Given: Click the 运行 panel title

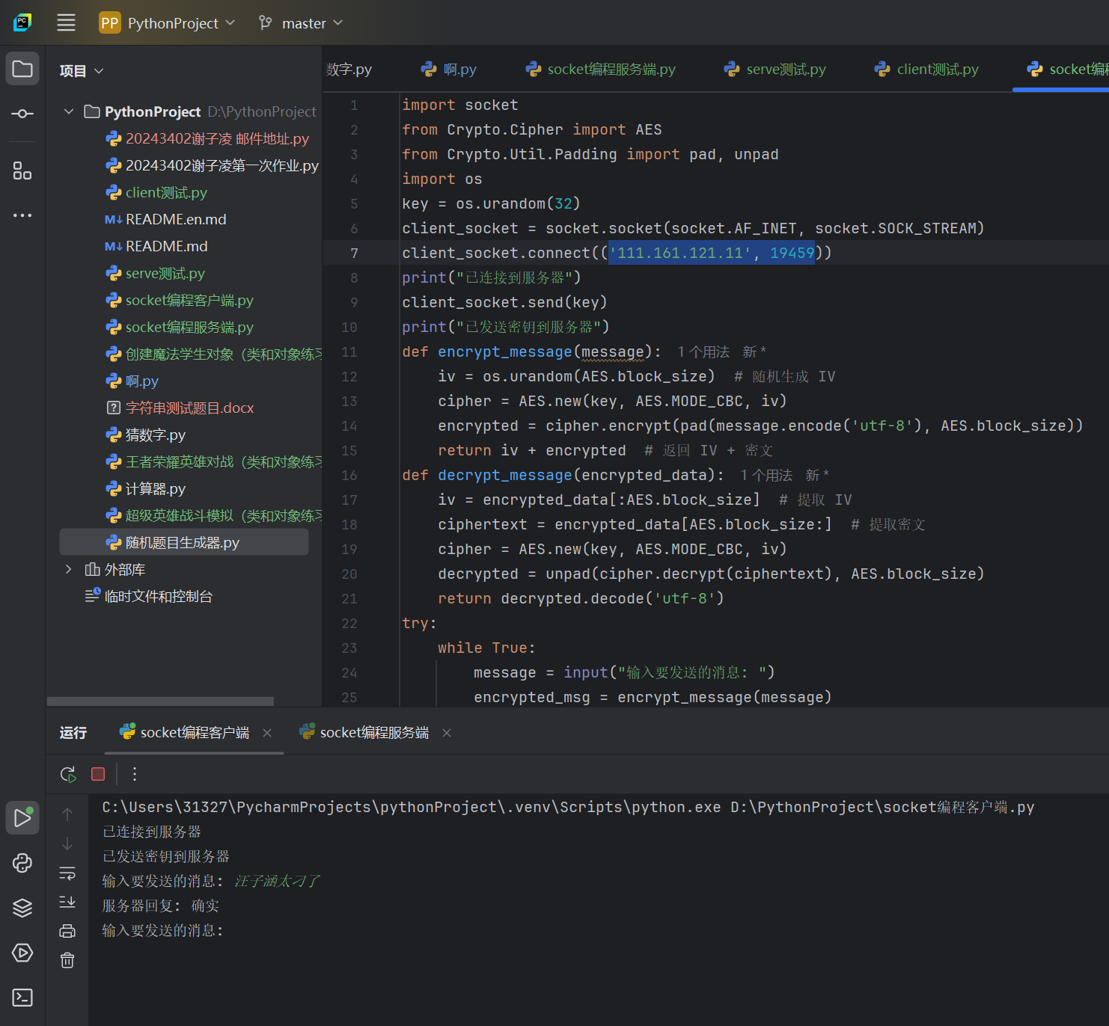Looking at the screenshot, I should coord(73,732).
